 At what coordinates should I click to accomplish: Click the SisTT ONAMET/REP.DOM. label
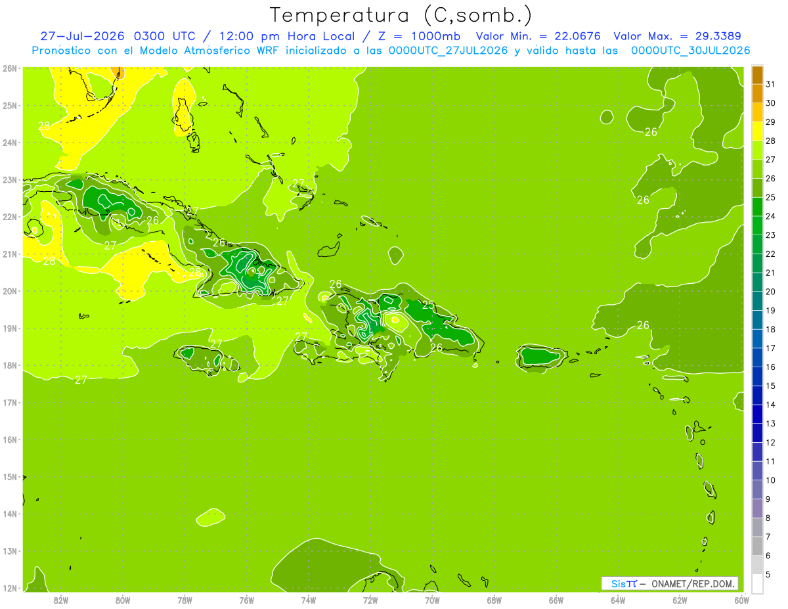670,583
